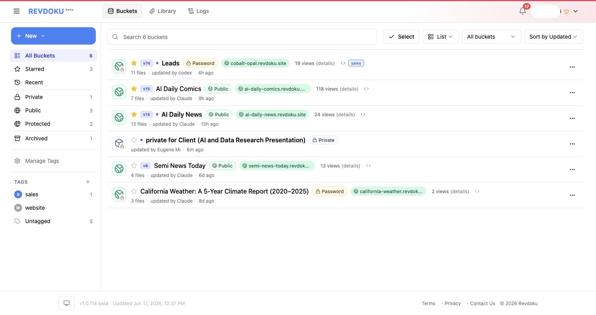This screenshot has width=596, height=315.
Task: Click the AI Daily Comics bucket icon
Action: [119, 92]
